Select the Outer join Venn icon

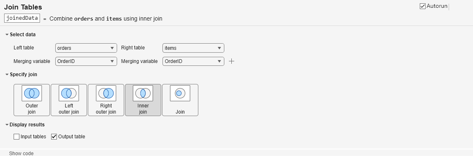32,93
